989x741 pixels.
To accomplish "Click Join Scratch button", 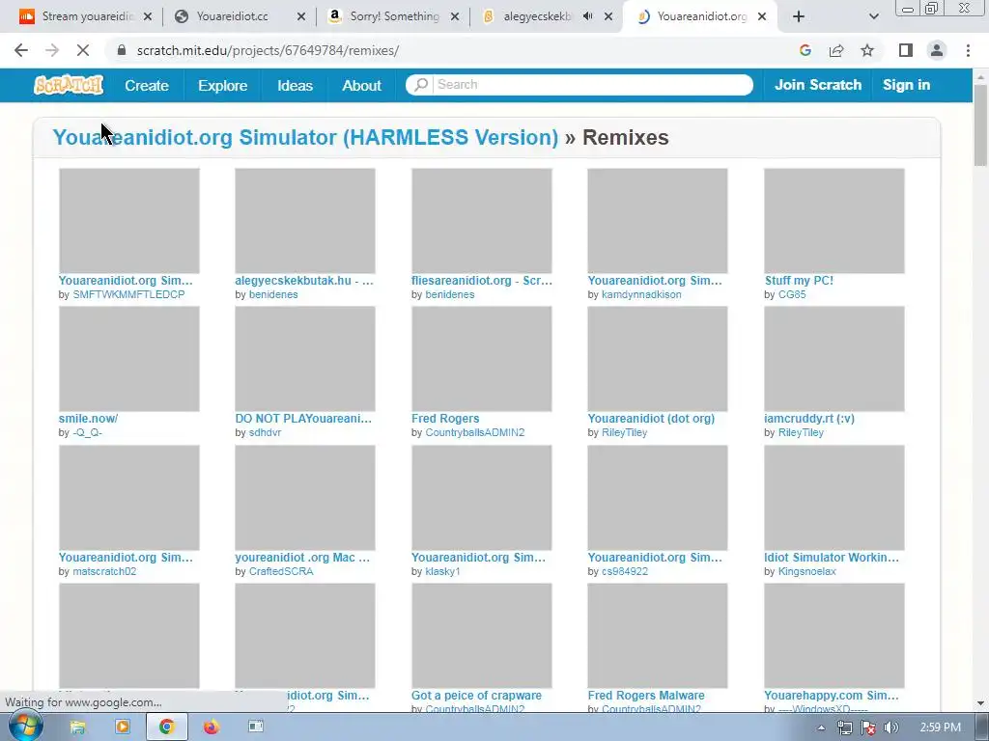I will [x=817, y=85].
